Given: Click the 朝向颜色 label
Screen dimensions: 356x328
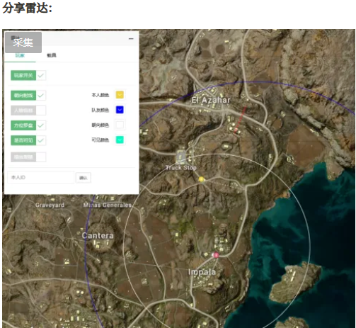Looking at the screenshot, I should coord(101,125).
